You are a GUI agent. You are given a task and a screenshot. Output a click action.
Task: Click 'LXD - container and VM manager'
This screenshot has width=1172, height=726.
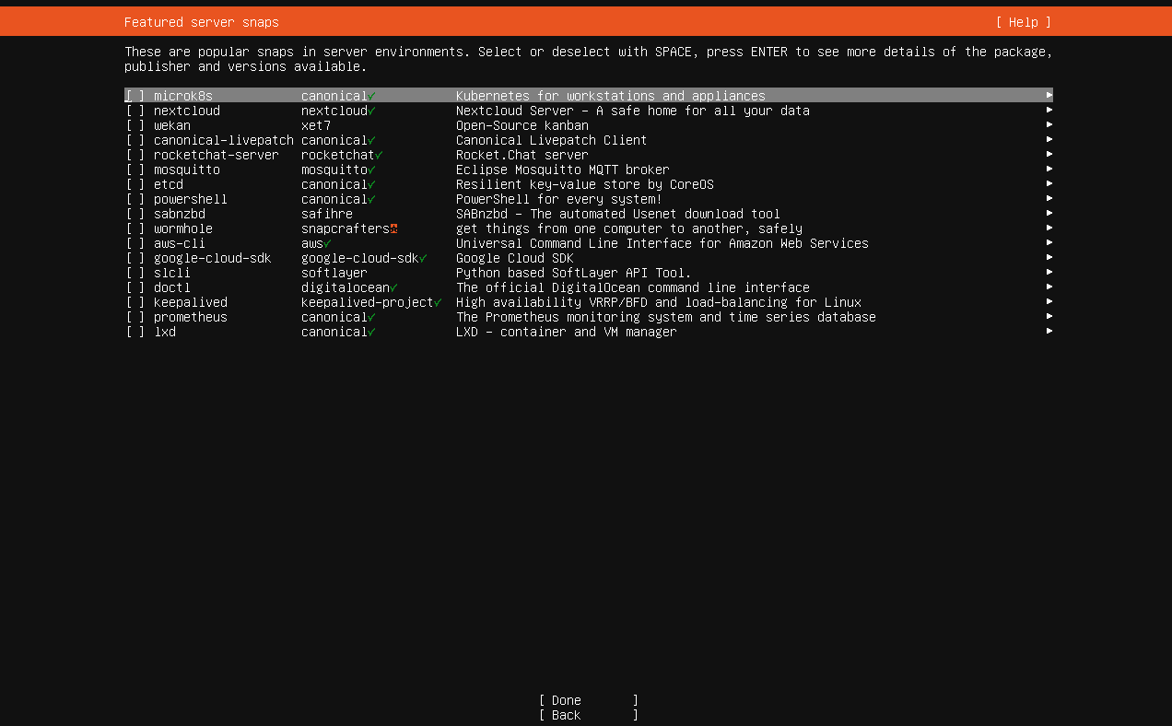(x=567, y=332)
